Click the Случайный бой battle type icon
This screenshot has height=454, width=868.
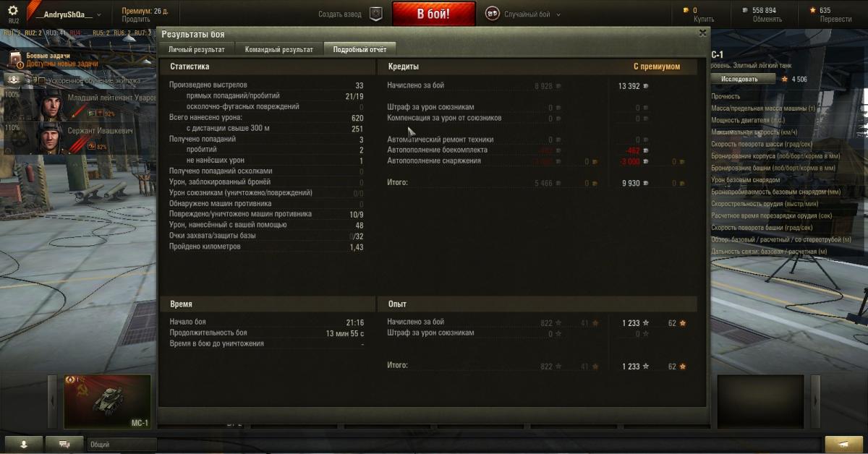[492, 14]
